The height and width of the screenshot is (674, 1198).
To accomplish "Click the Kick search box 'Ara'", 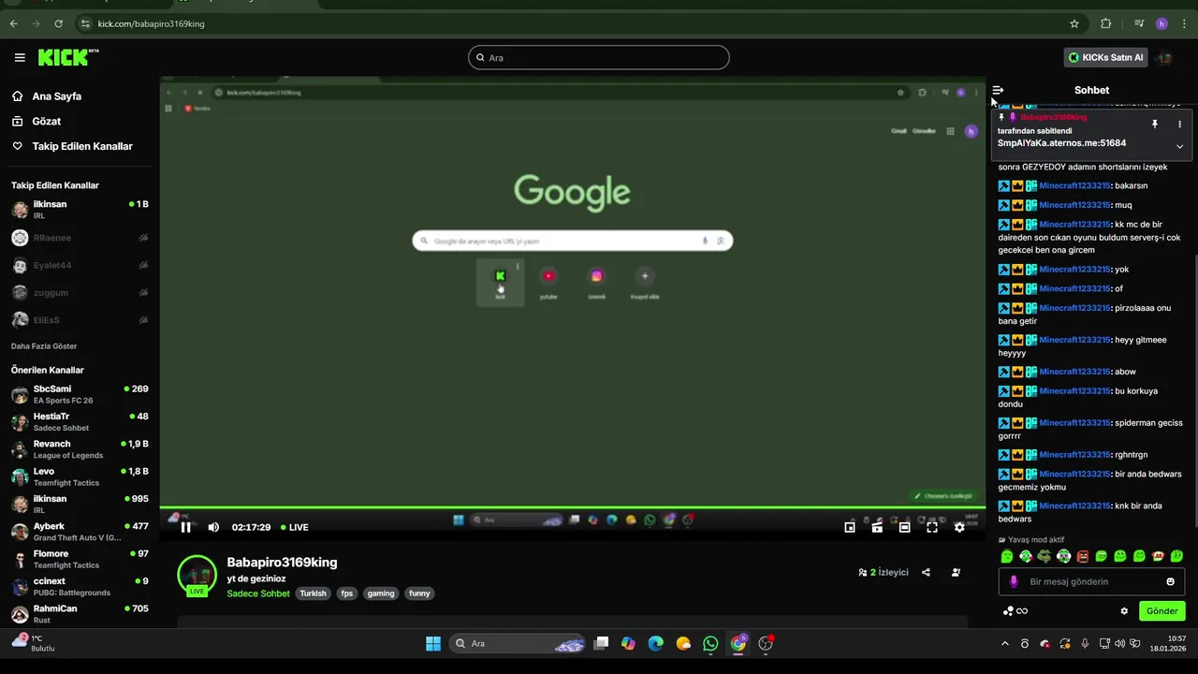I will point(599,58).
